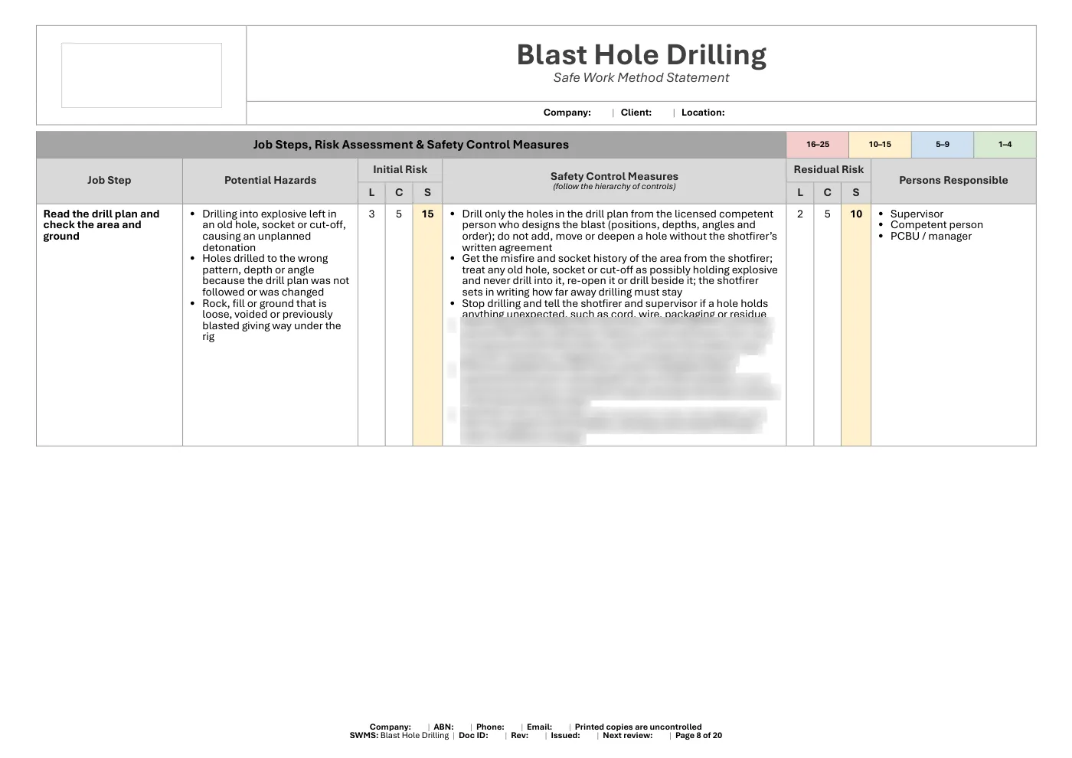The width and height of the screenshot is (1072, 758).
Task: Select the 'Safe Work Method Statement' subtitle
Action: [x=642, y=77]
